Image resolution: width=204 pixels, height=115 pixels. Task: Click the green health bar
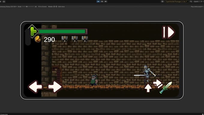pyautogui.click(x=62, y=32)
